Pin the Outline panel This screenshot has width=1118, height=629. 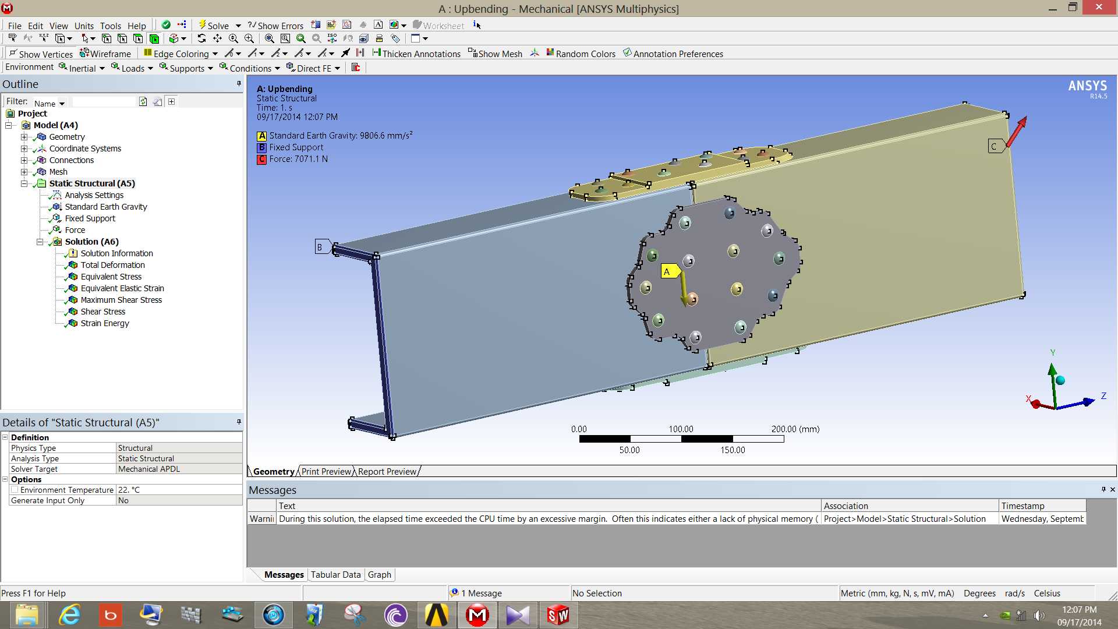coord(239,84)
